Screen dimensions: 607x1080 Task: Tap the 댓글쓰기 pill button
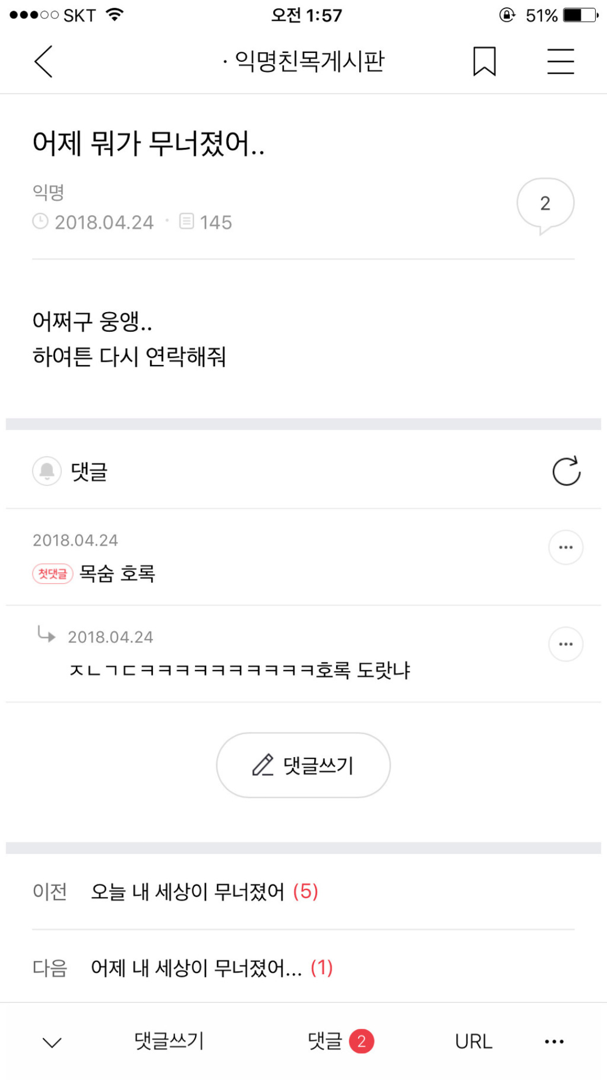pos(303,765)
